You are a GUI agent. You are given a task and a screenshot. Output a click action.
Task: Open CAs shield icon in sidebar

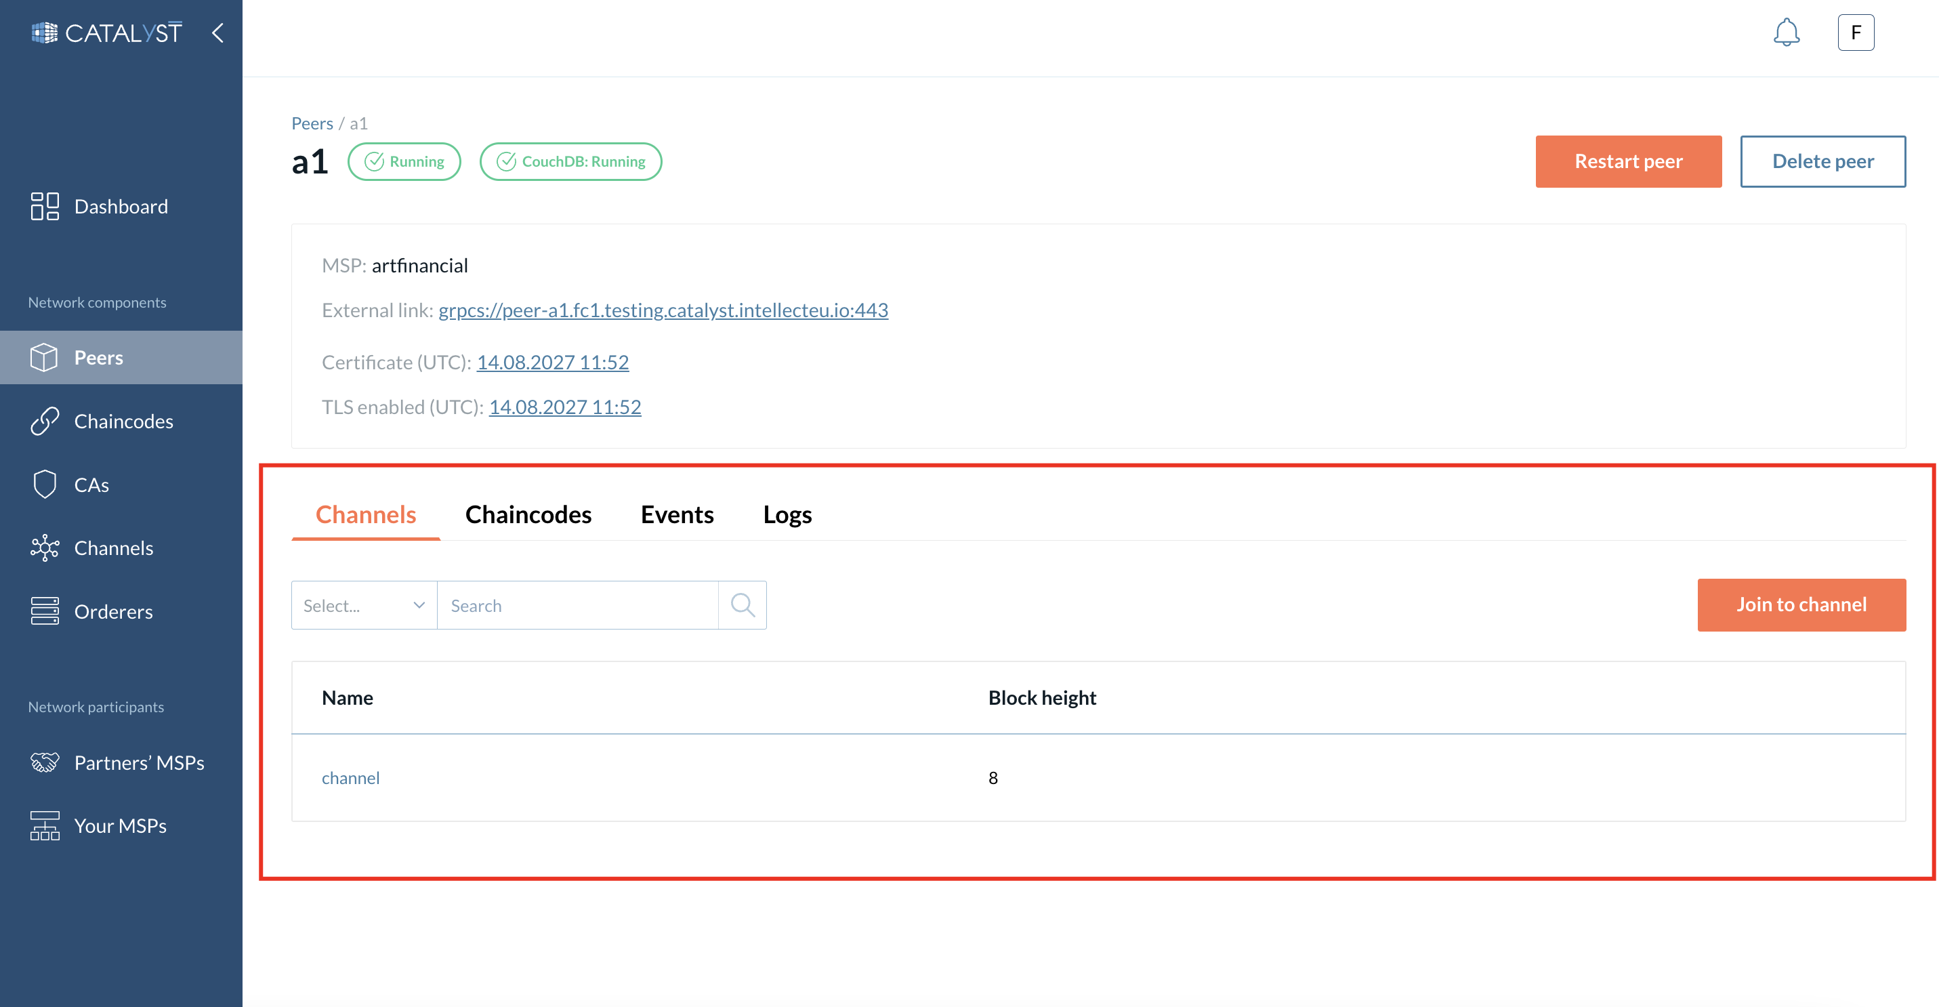click(x=45, y=485)
